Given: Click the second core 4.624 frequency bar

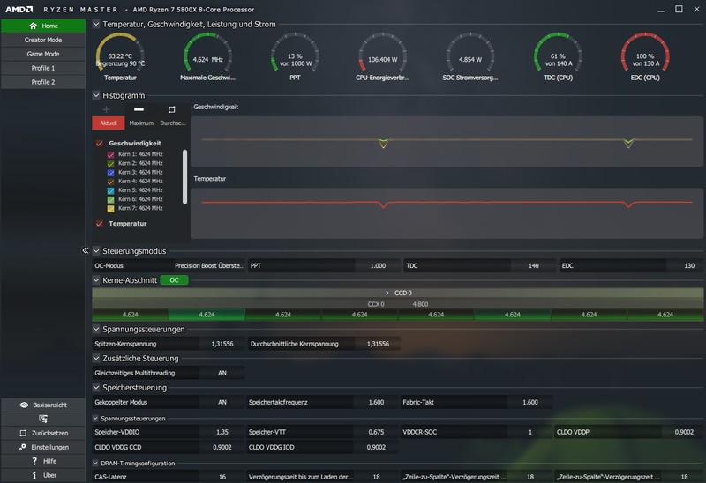Looking at the screenshot, I should (x=207, y=315).
